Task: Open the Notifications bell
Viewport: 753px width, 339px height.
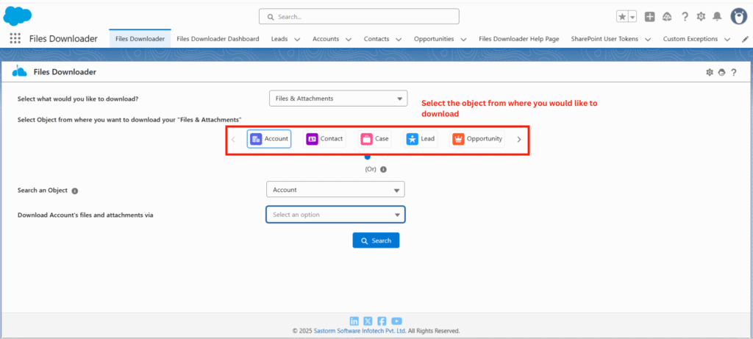Action: 717,17
